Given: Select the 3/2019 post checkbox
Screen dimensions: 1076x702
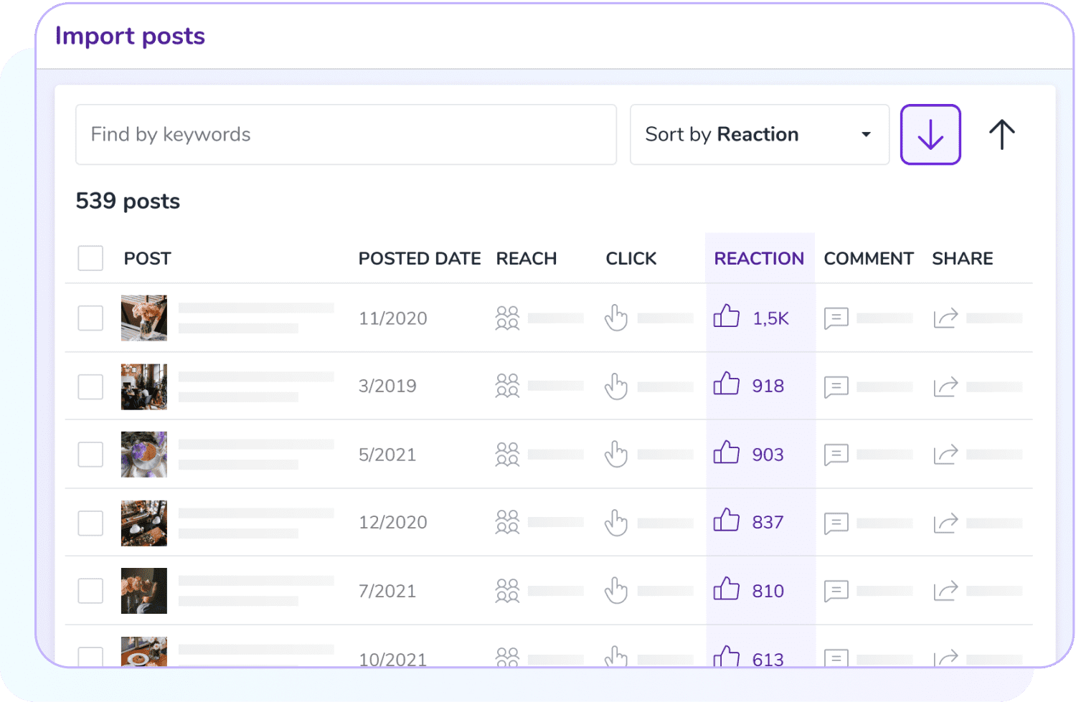Looking at the screenshot, I should [90, 386].
